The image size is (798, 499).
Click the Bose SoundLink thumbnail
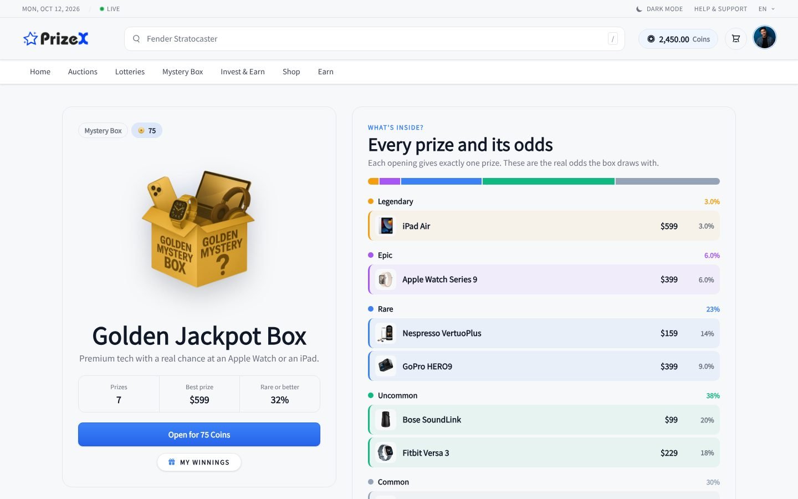coord(386,420)
